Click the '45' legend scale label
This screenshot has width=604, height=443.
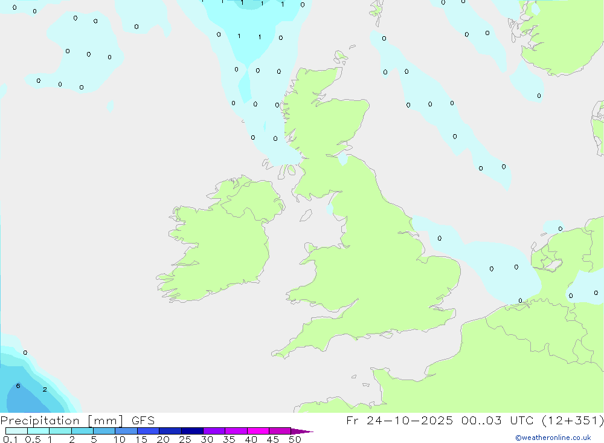273,439
